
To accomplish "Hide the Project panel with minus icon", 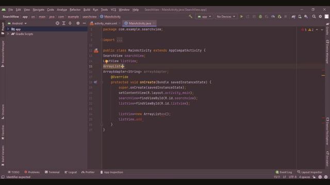I will pyautogui.click(x=84, y=23).
